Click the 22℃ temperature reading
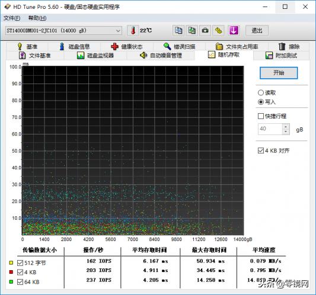Image resolution: width=316 pixels, height=295 pixels. pos(146,31)
